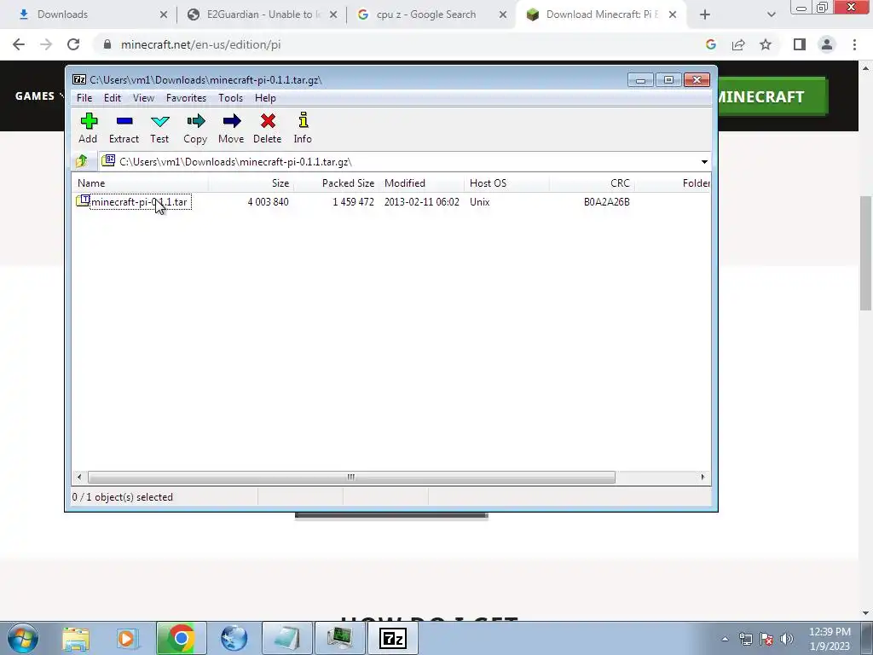
Task: Go up one folder level in 7-Zip
Action: [x=82, y=161]
